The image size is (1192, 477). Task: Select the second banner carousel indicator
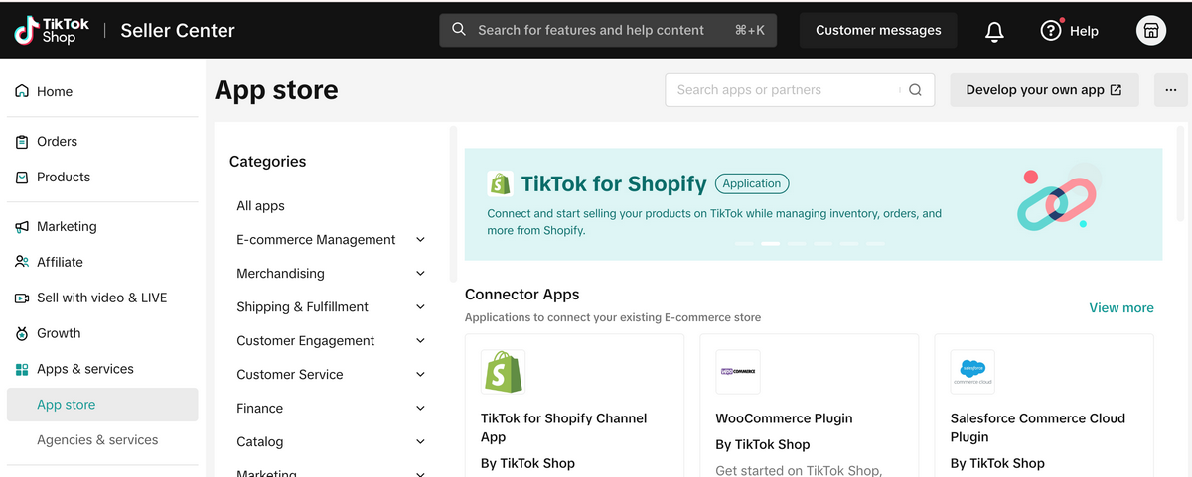pyautogui.click(x=770, y=243)
